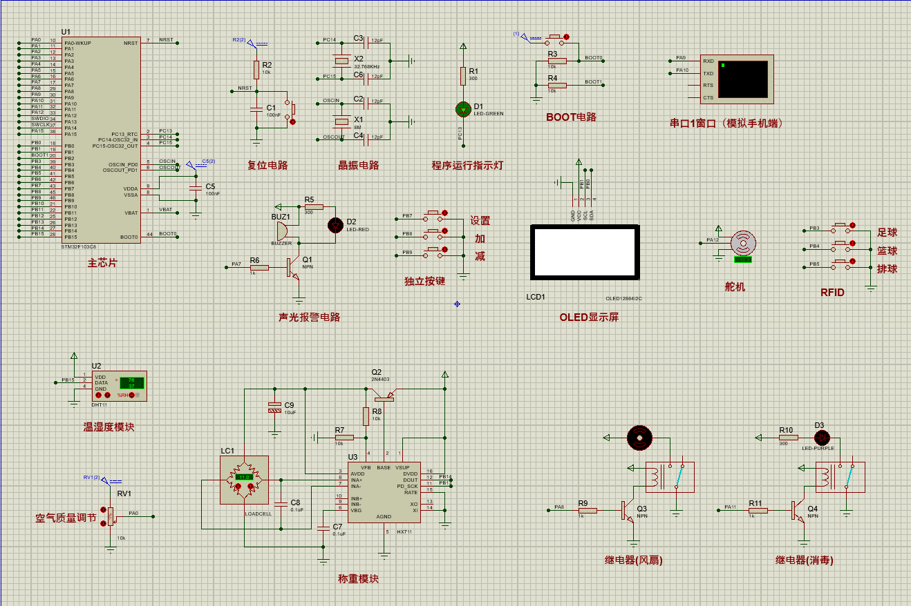
Task: Select the load cell LC1
Action: click(244, 480)
